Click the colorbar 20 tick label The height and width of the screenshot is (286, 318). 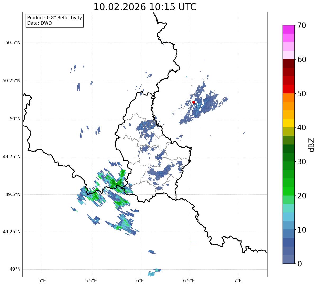302,196
